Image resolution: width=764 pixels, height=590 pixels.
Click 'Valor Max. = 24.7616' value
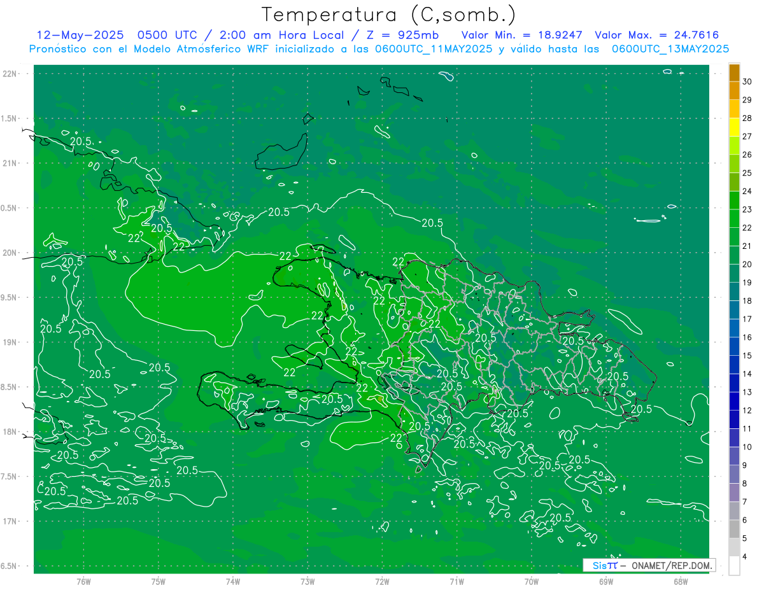[656, 35]
